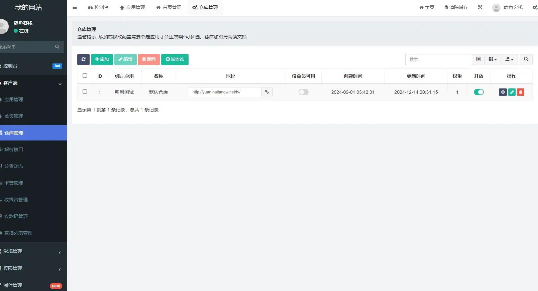The width and height of the screenshot is (538, 291).
Task: Check the checkbox for row ID 1
Action: (85, 92)
